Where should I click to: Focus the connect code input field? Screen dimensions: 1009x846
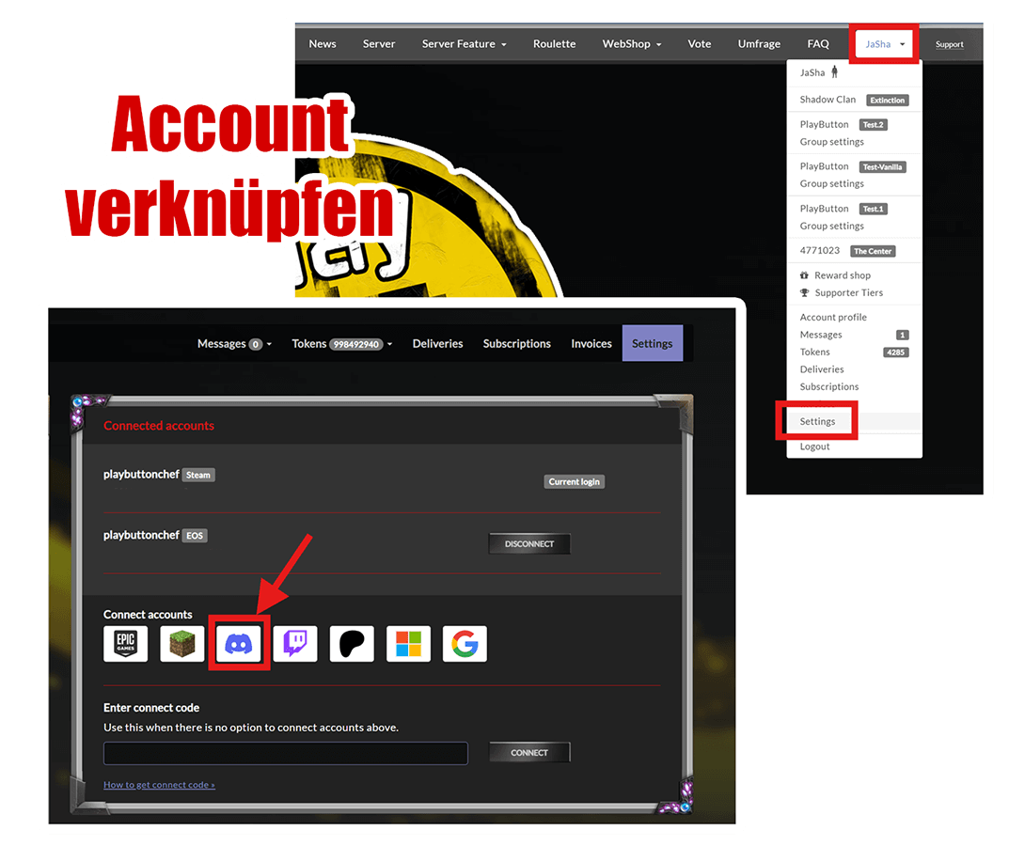286,753
